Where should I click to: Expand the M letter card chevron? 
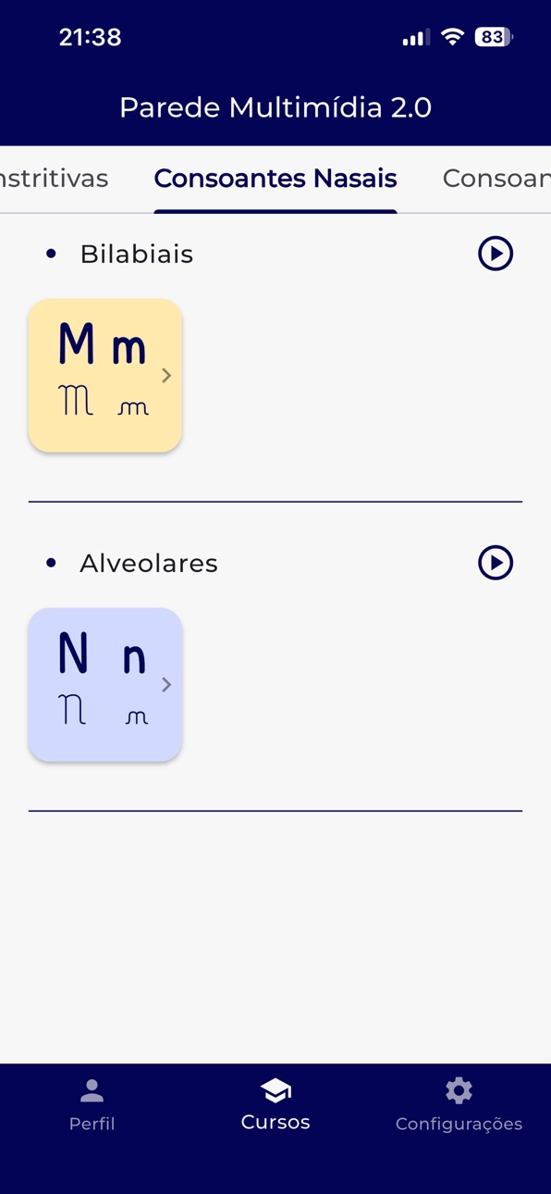pyautogui.click(x=166, y=376)
